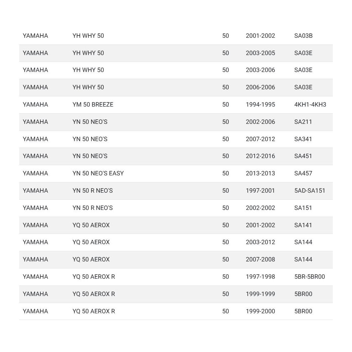Select the 2006-2006 year range

260,87
